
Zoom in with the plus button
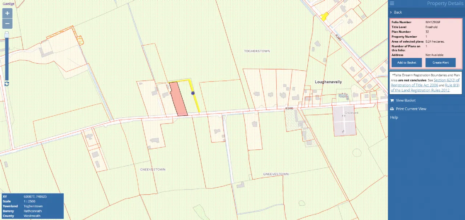(7, 13)
